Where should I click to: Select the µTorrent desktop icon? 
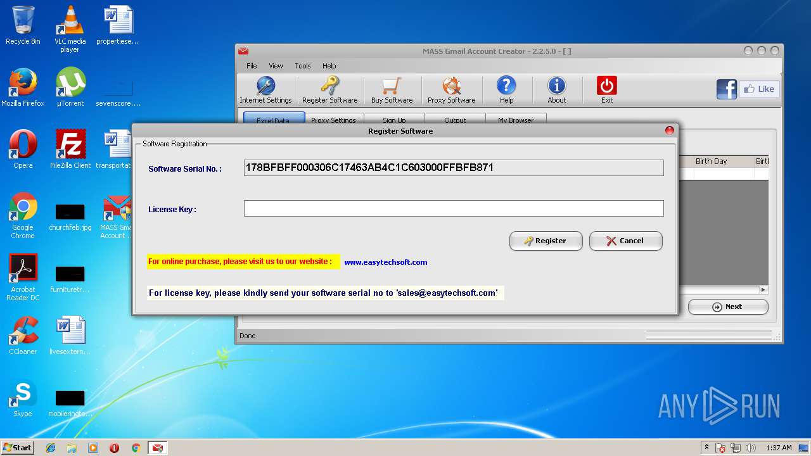tap(70, 87)
